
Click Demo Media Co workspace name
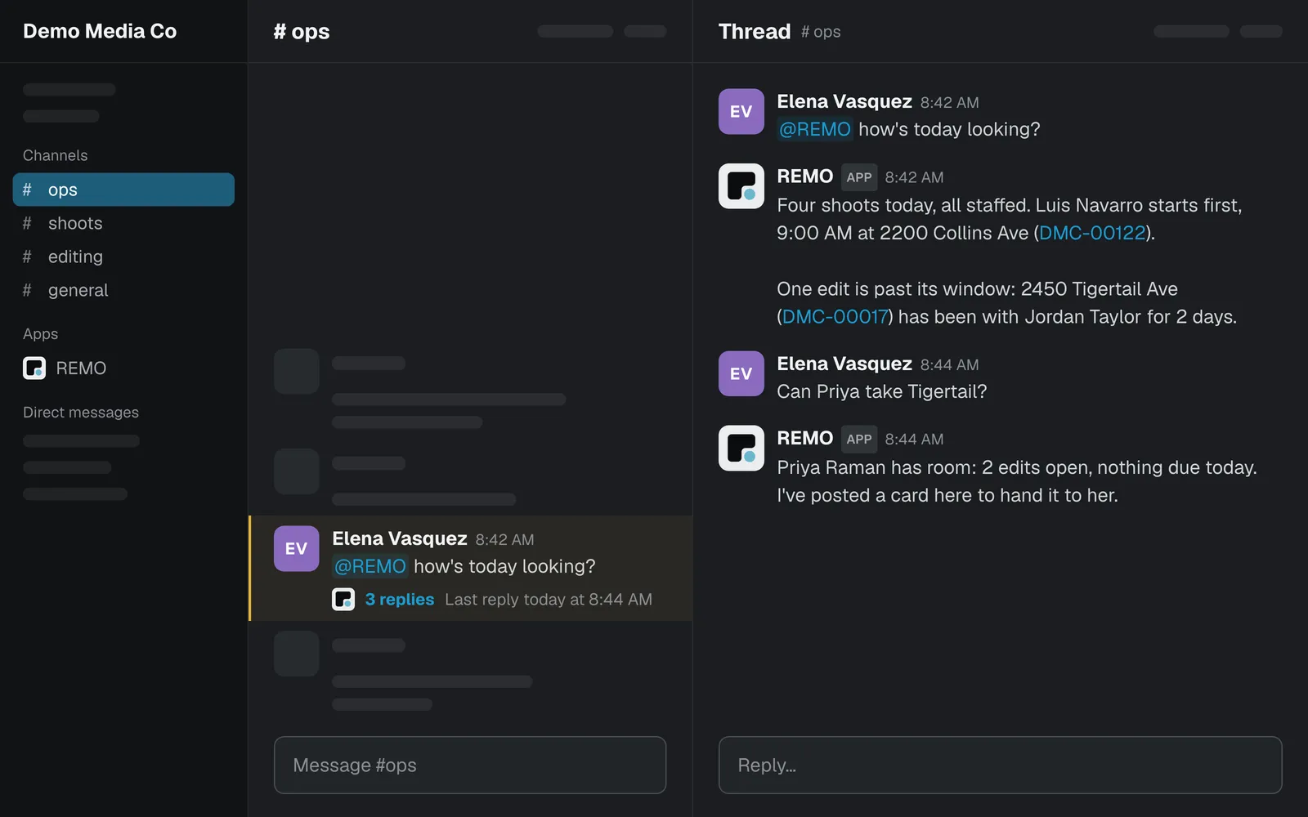pos(100,31)
